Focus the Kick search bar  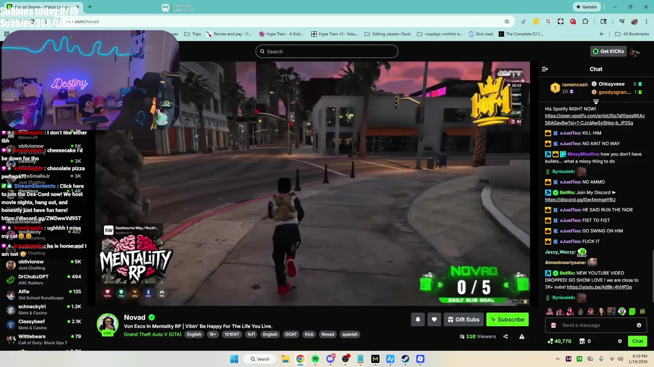pos(327,51)
